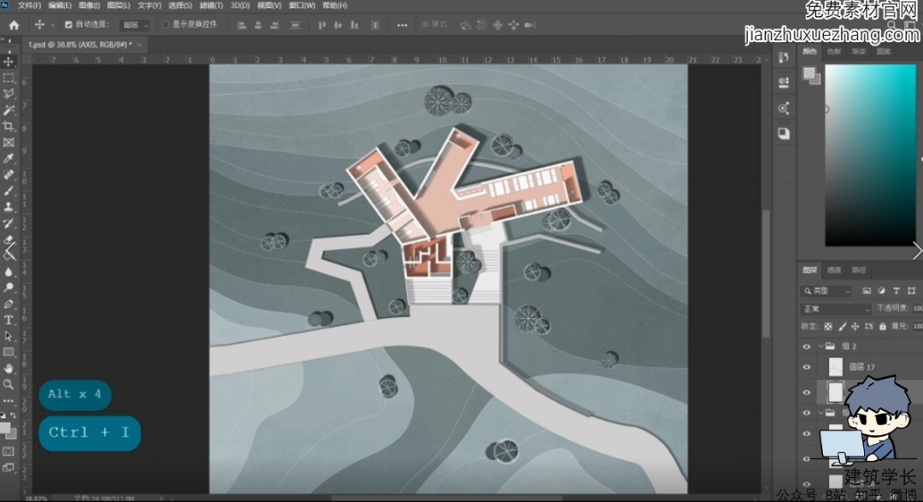Toggle lock all padlock icon
The image size is (923, 502).
point(882,327)
